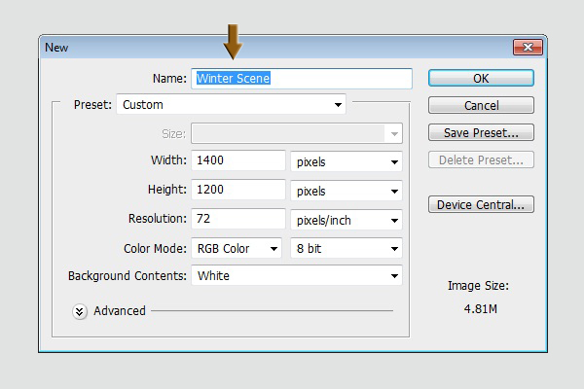Expand the Advanced options chevron icon
Screen dimensions: 584x389
click(x=80, y=311)
